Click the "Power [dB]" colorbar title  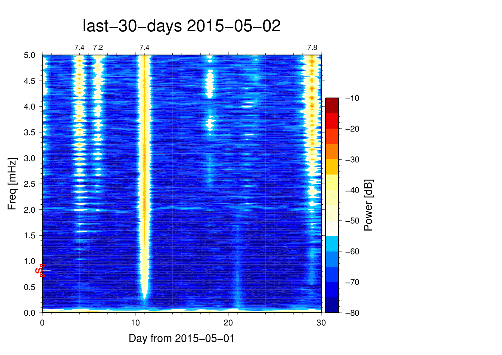(368, 205)
